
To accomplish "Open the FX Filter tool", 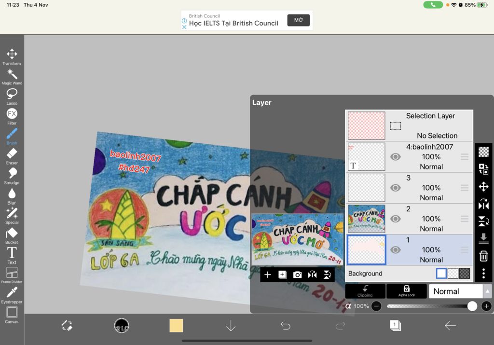I will [x=12, y=117].
